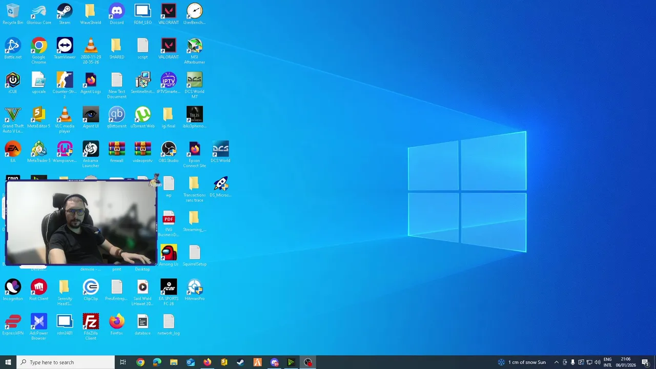Viewport: 656px width, 369px height.
Task: Switch the ENG INTL input language
Action: (608, 362)
